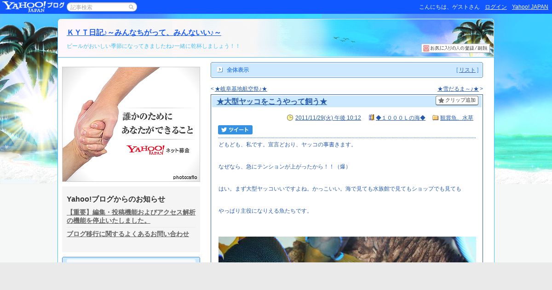Screen dimensions: 552x290
Task: Click the Yahoo ネット募金 banner image
Action: [x=131, y=124]
